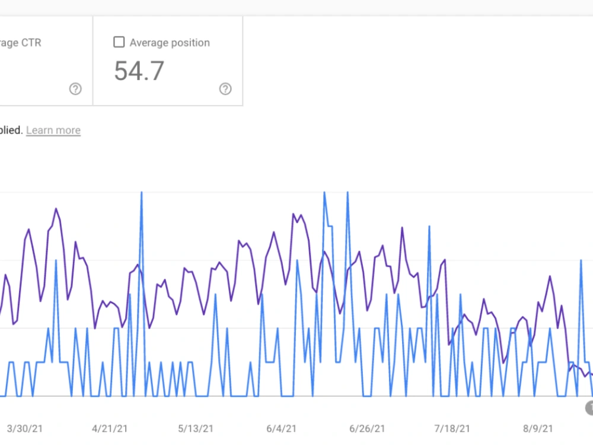Click the 6/4/21 date axis label
This screenshot has height=445, width=593.
tap(281, 429)
